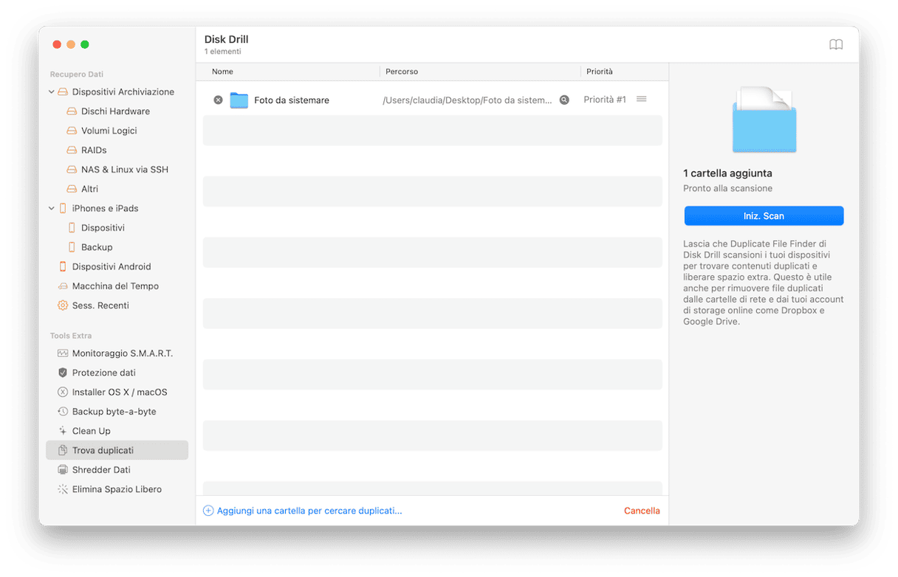Click the Foto da sistemare folder icon
The width and height of the screenshot is (898, 577).
coord(239,100)
